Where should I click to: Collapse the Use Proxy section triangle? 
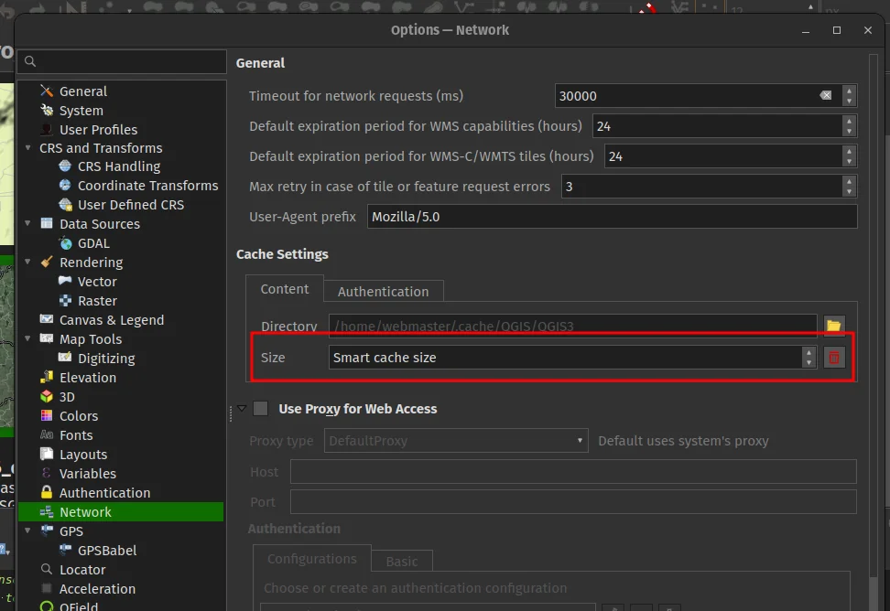(242, 409)
